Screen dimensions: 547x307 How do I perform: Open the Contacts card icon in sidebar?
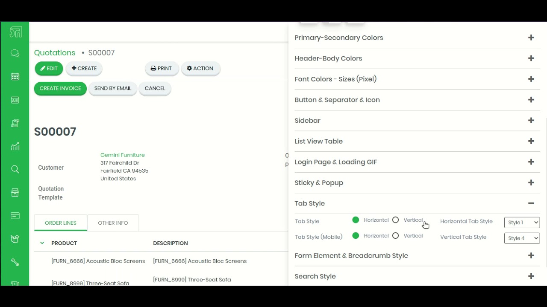[x=15, y=100]
